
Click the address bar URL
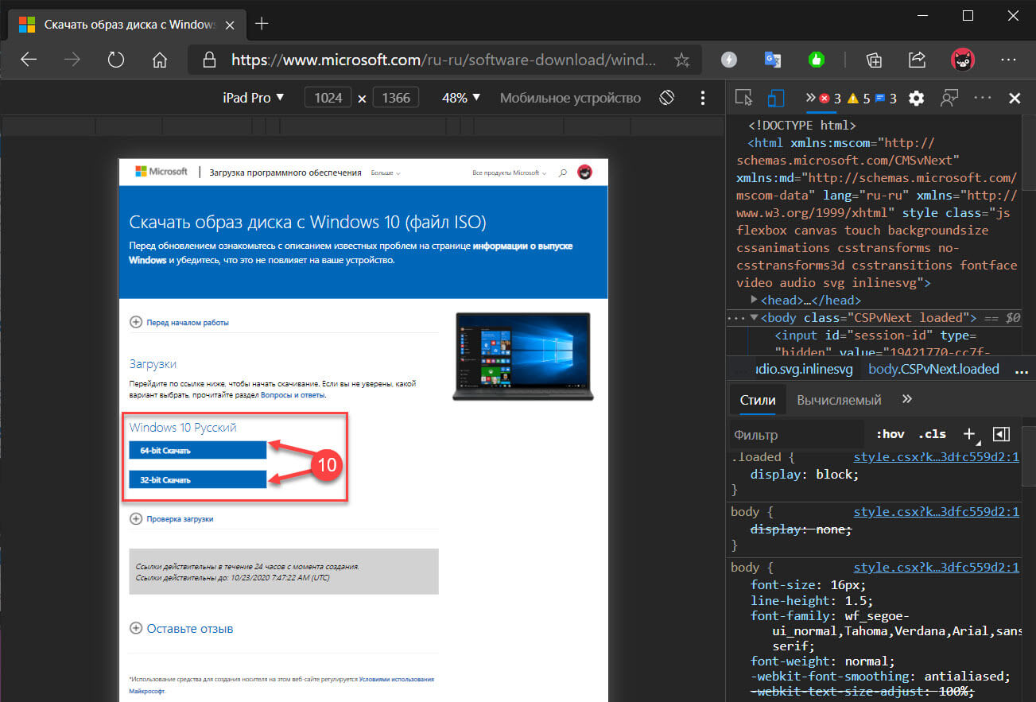444,60
